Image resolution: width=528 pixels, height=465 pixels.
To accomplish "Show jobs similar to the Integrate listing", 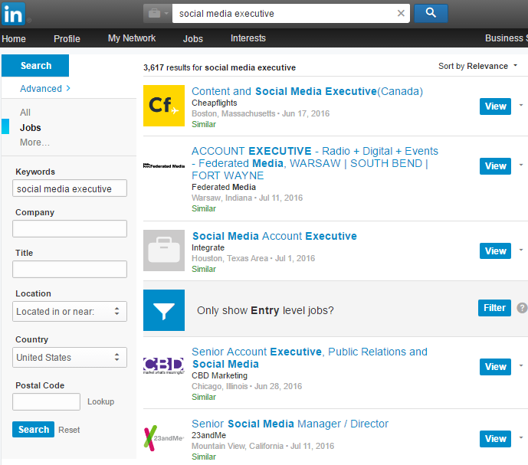I will click(x=204, y=269).
